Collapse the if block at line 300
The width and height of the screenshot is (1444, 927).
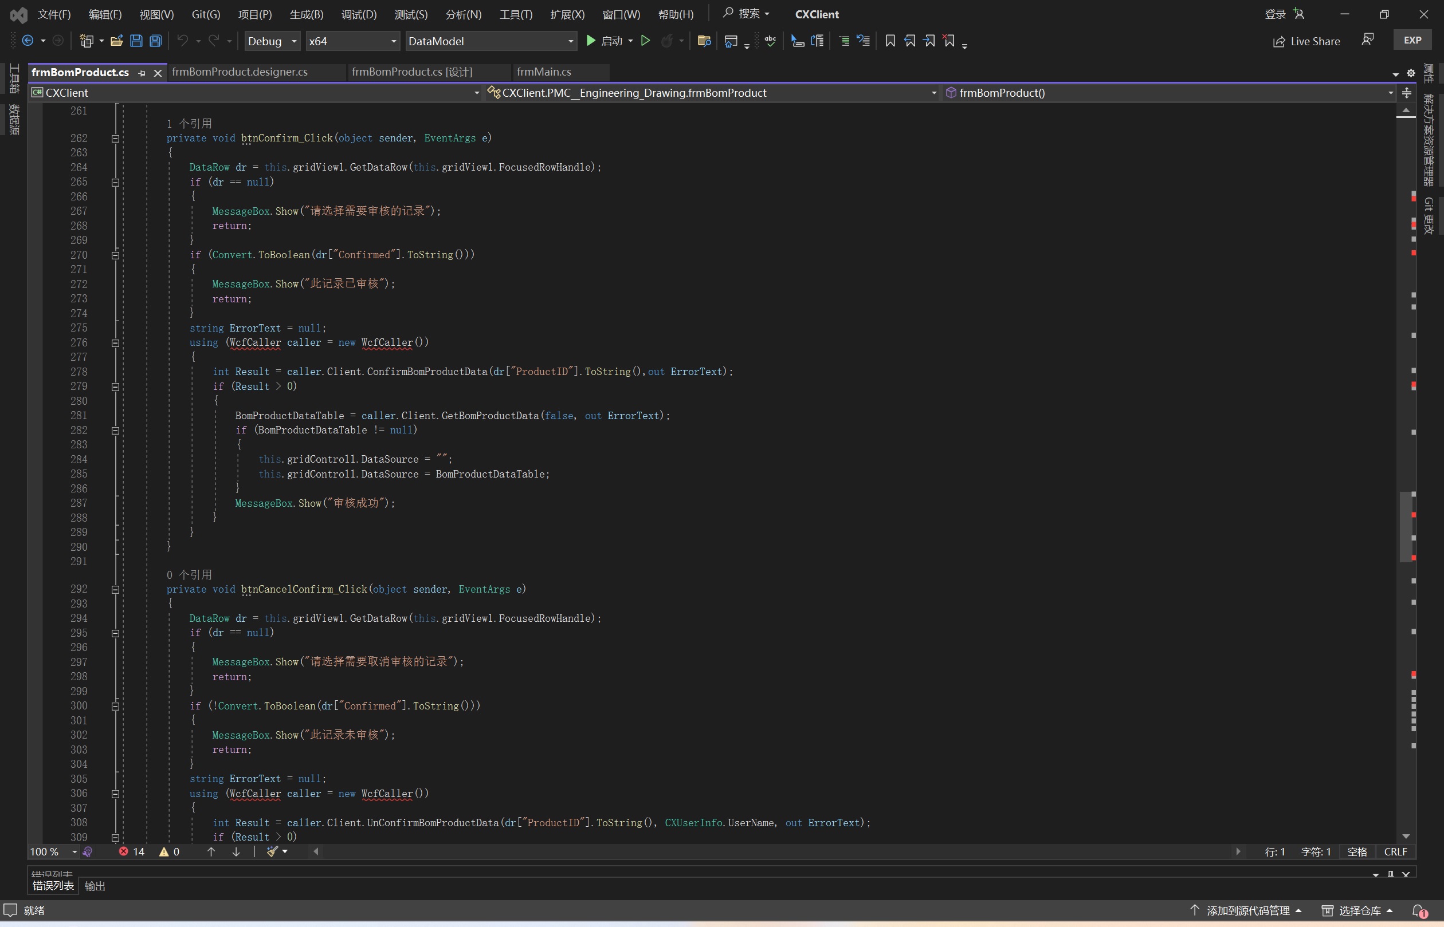pyautogui.click(x=115, y=707)
